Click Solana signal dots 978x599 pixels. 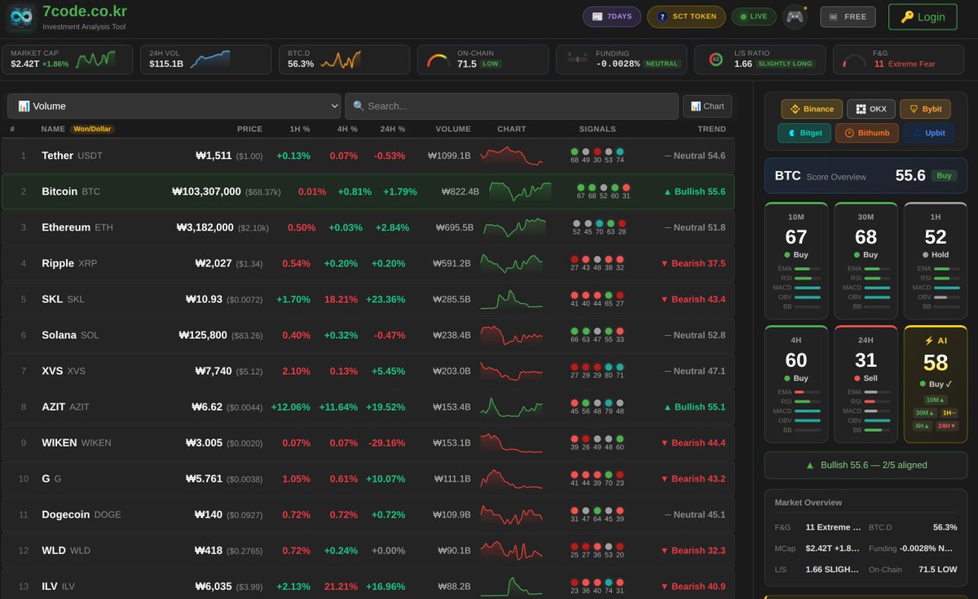tap(597, 335)
